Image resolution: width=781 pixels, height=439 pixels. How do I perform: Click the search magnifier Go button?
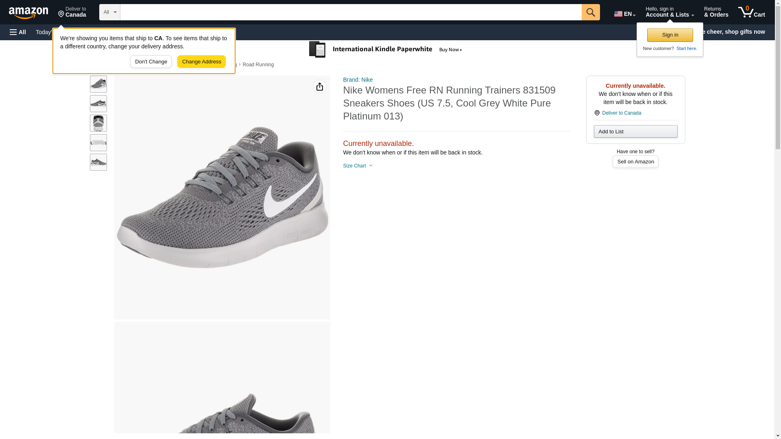[x=590, y=12]
